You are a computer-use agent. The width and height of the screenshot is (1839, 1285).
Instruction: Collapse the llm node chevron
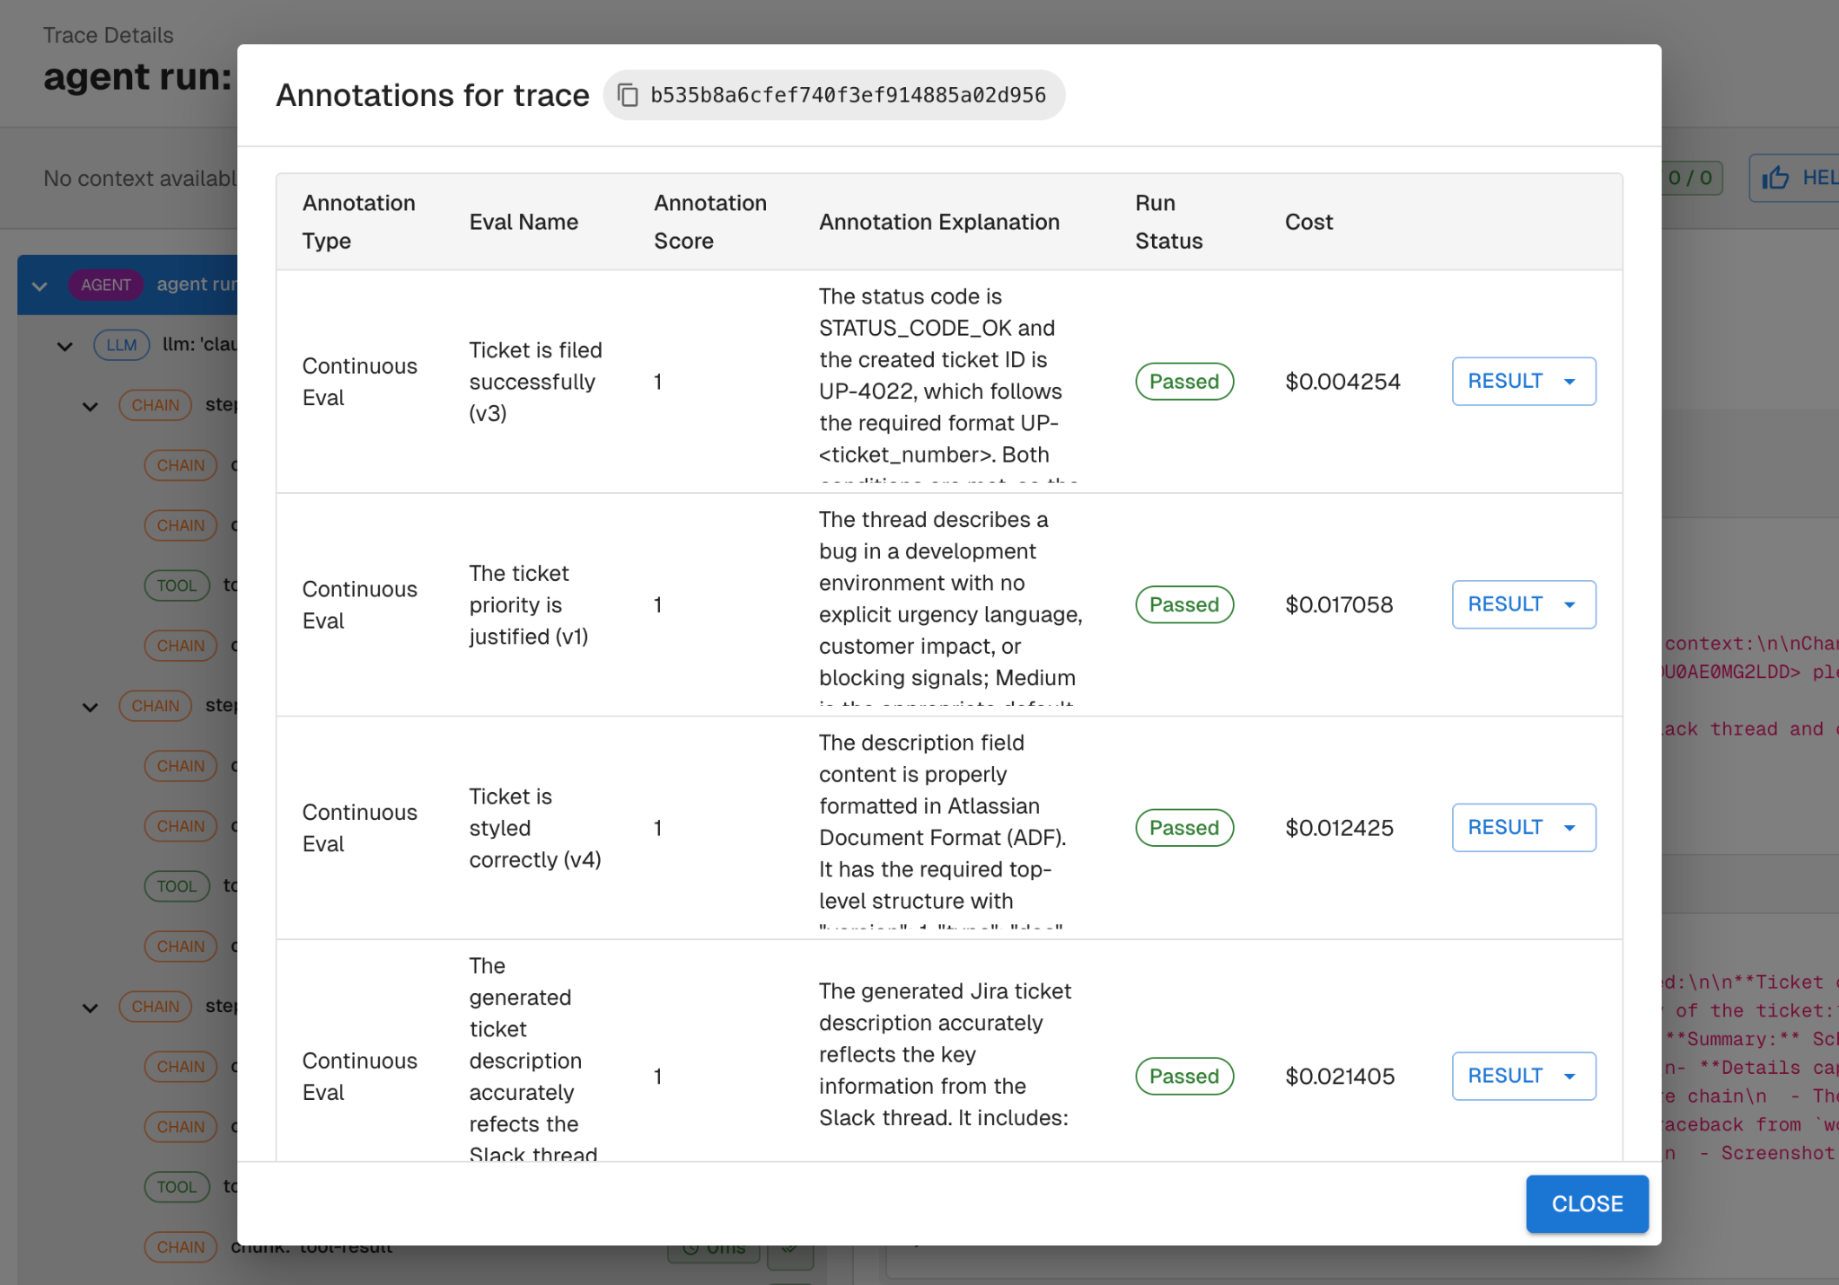click(65, 346)
